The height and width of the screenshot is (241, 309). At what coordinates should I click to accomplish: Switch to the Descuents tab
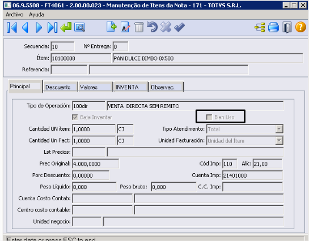pos(61,87)
